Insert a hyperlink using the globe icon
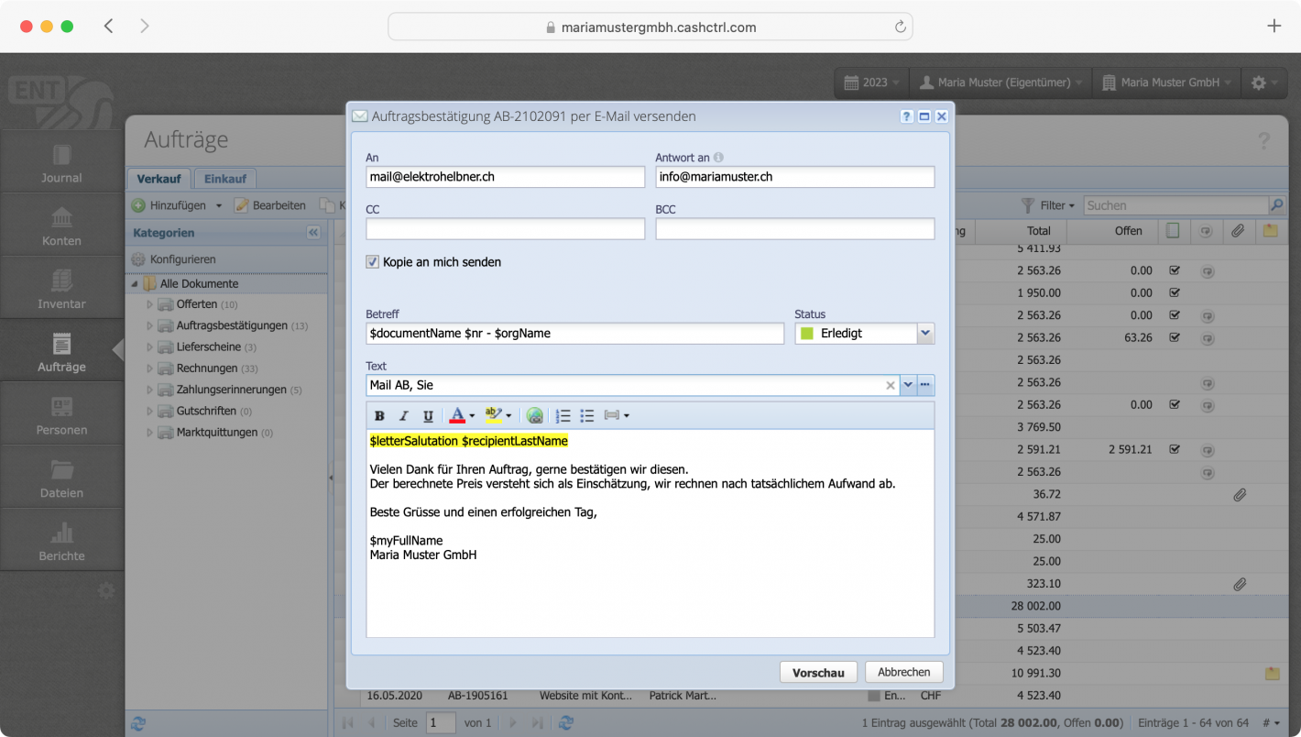Image resolution: width=1301 pixels, height=737 pixels. (x=534, y=415)
